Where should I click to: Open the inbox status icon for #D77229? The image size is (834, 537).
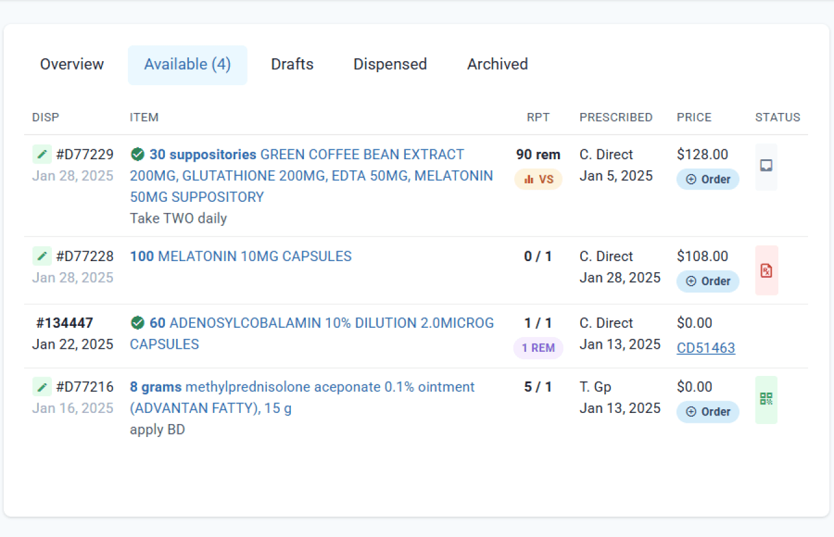tap(767, 167)
